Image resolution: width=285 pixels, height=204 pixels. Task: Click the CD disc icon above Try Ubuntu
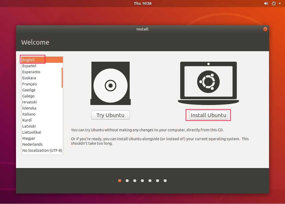click(x=111, y=83)
